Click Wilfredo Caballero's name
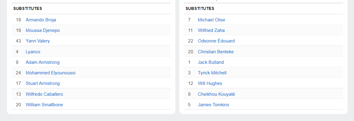The width and height of the screenshot is (354, 121). [44, 94]
